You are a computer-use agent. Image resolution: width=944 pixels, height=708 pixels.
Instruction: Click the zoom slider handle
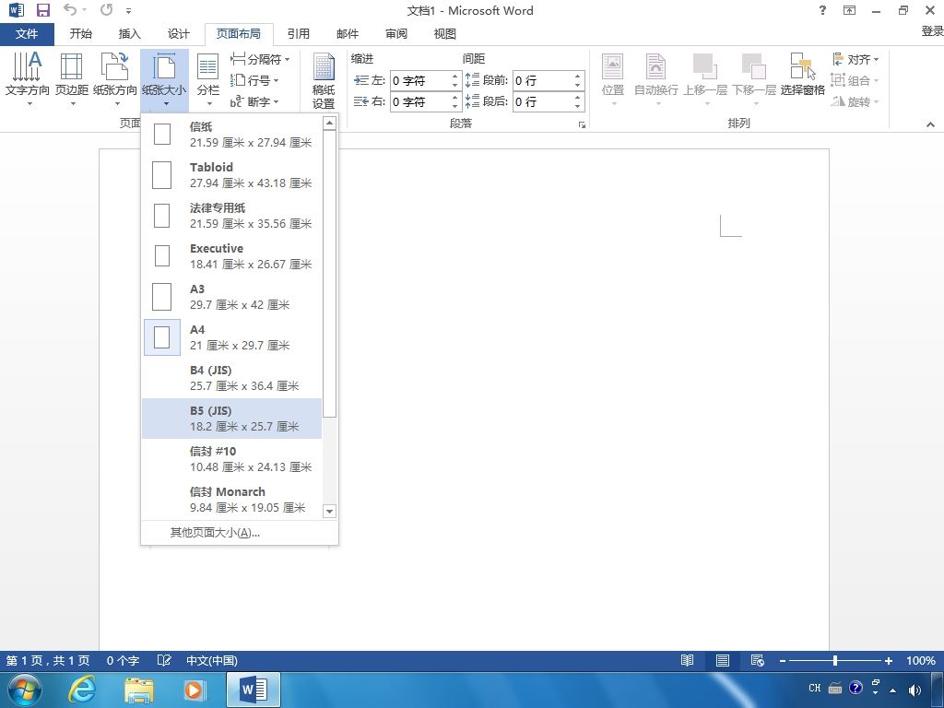click(835, 660)
